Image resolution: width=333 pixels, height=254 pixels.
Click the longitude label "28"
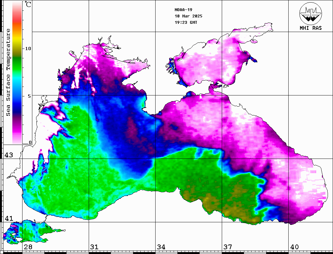pos(28,247)
